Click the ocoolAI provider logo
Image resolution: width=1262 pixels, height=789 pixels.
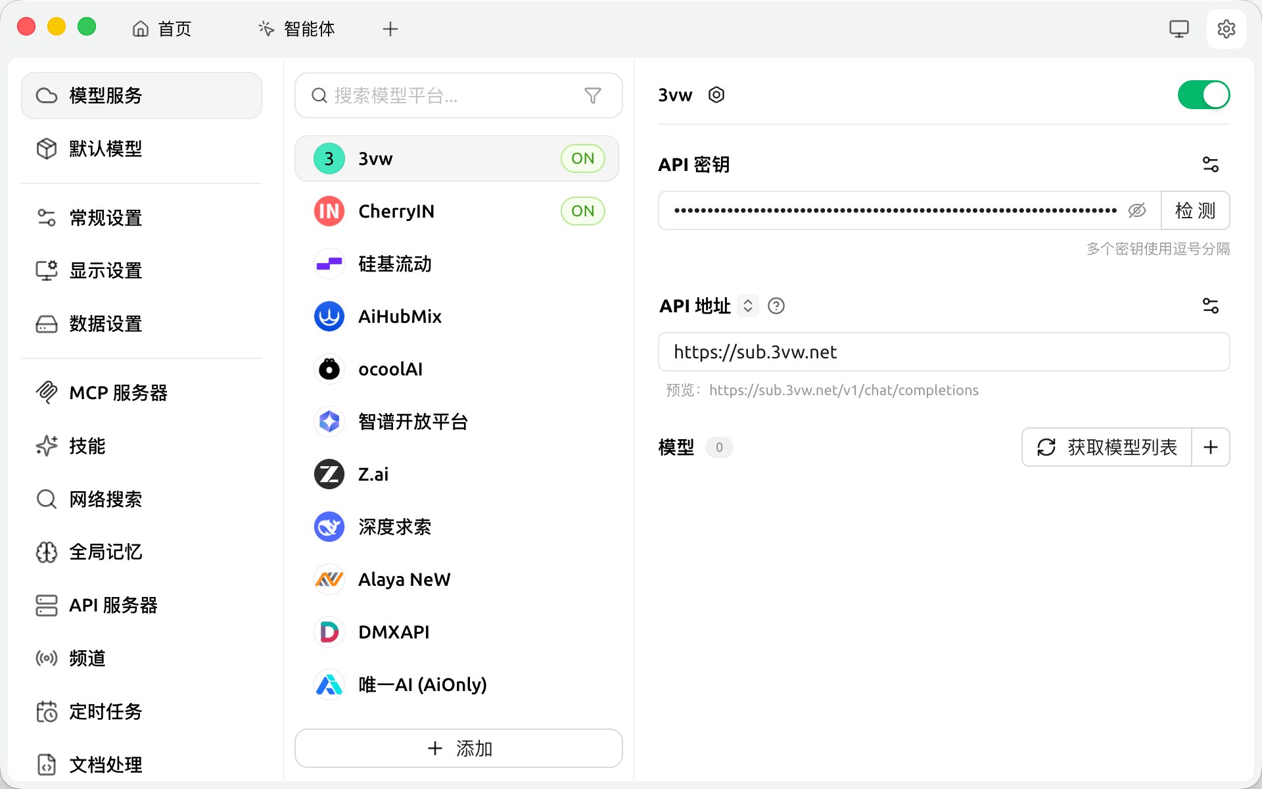click(x=329, y=369)
